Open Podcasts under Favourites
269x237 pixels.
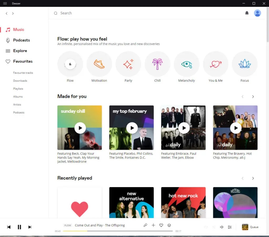point(19,112)
